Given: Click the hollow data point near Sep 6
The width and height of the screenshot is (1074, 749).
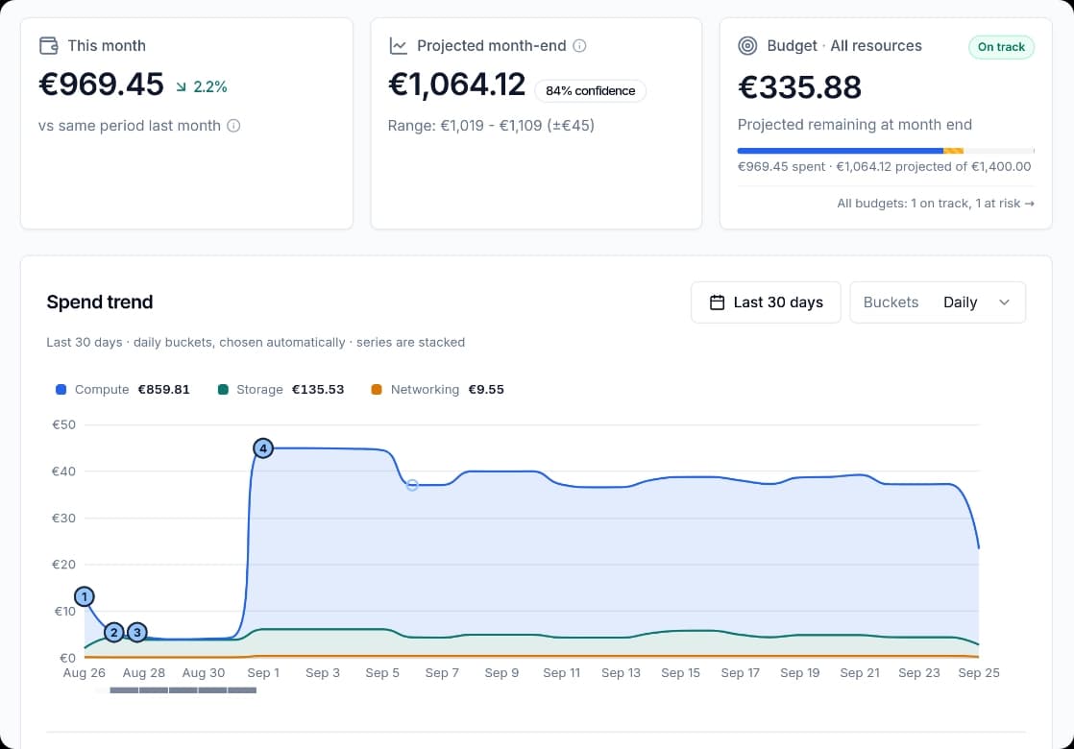Looking at the screenshot, I should [412, 485].
